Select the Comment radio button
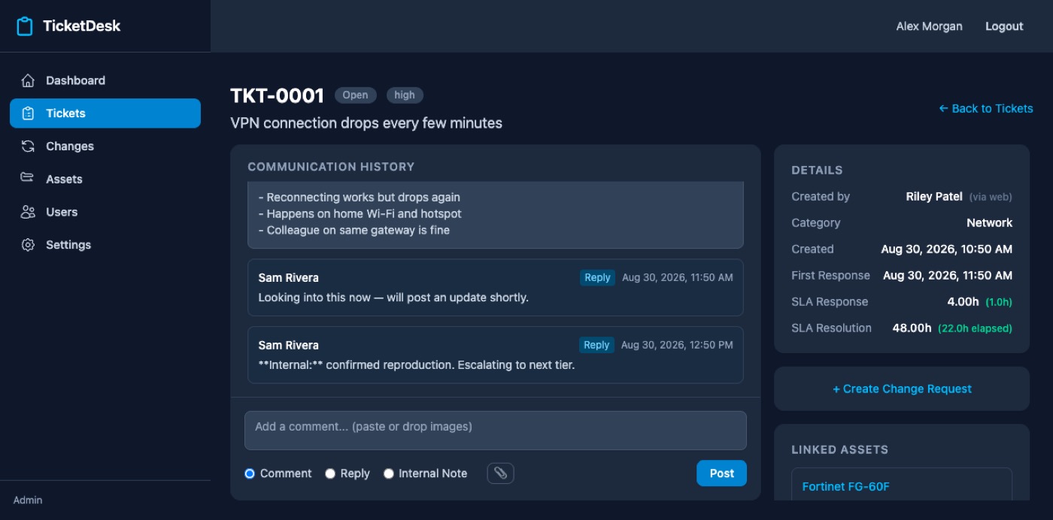Screen dimensions: 1053x520 (x=250, y=473)
